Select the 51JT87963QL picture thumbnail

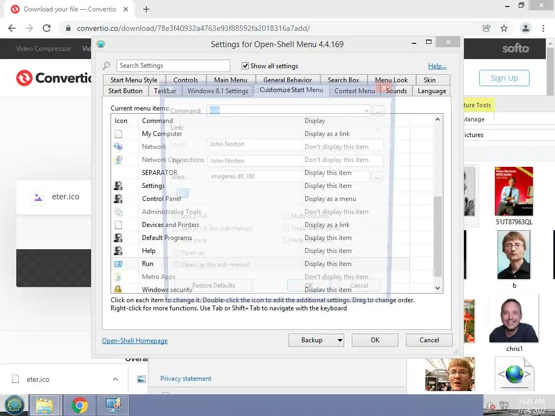[x=514, y=191]
